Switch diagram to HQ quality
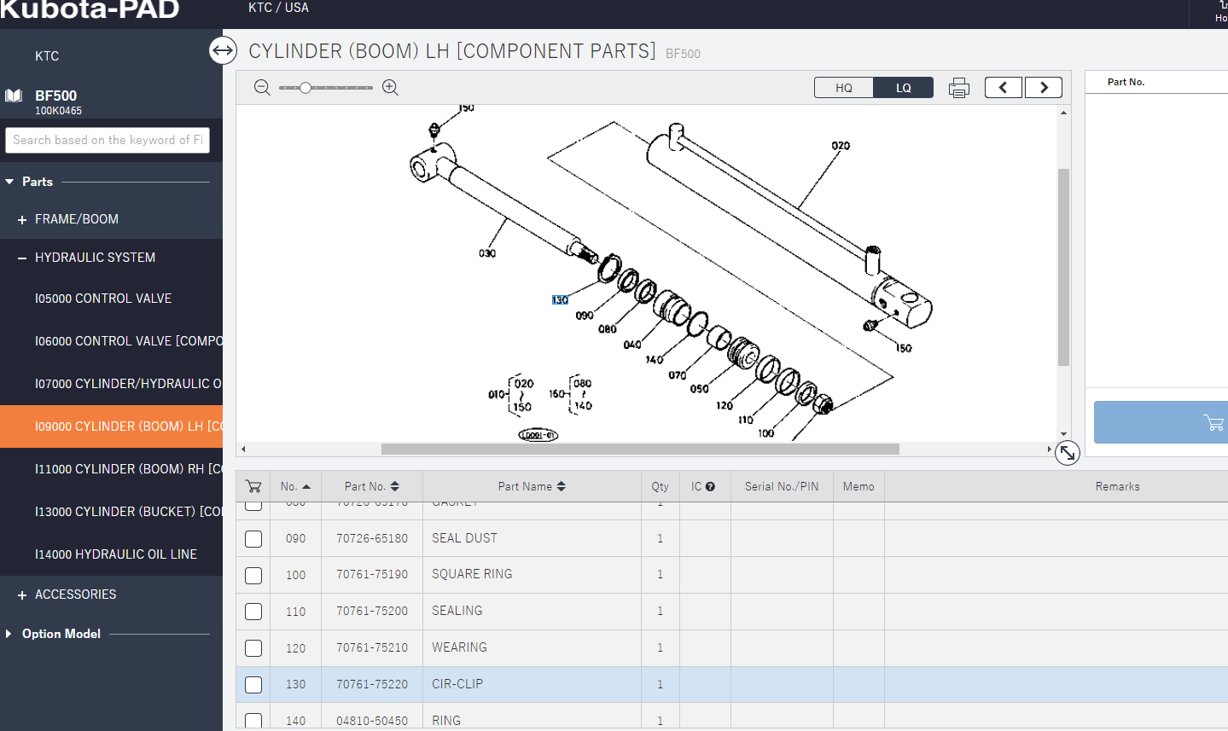The height and width of the screenshot is (731, 1228). click(x=844, y=88)
